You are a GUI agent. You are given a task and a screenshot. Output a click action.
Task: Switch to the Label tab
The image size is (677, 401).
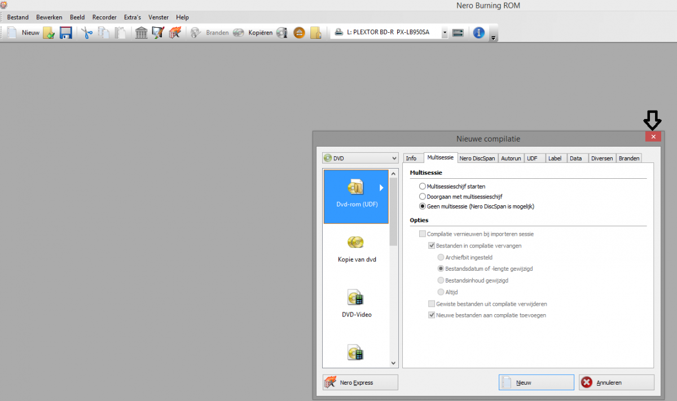coord(555,158)
